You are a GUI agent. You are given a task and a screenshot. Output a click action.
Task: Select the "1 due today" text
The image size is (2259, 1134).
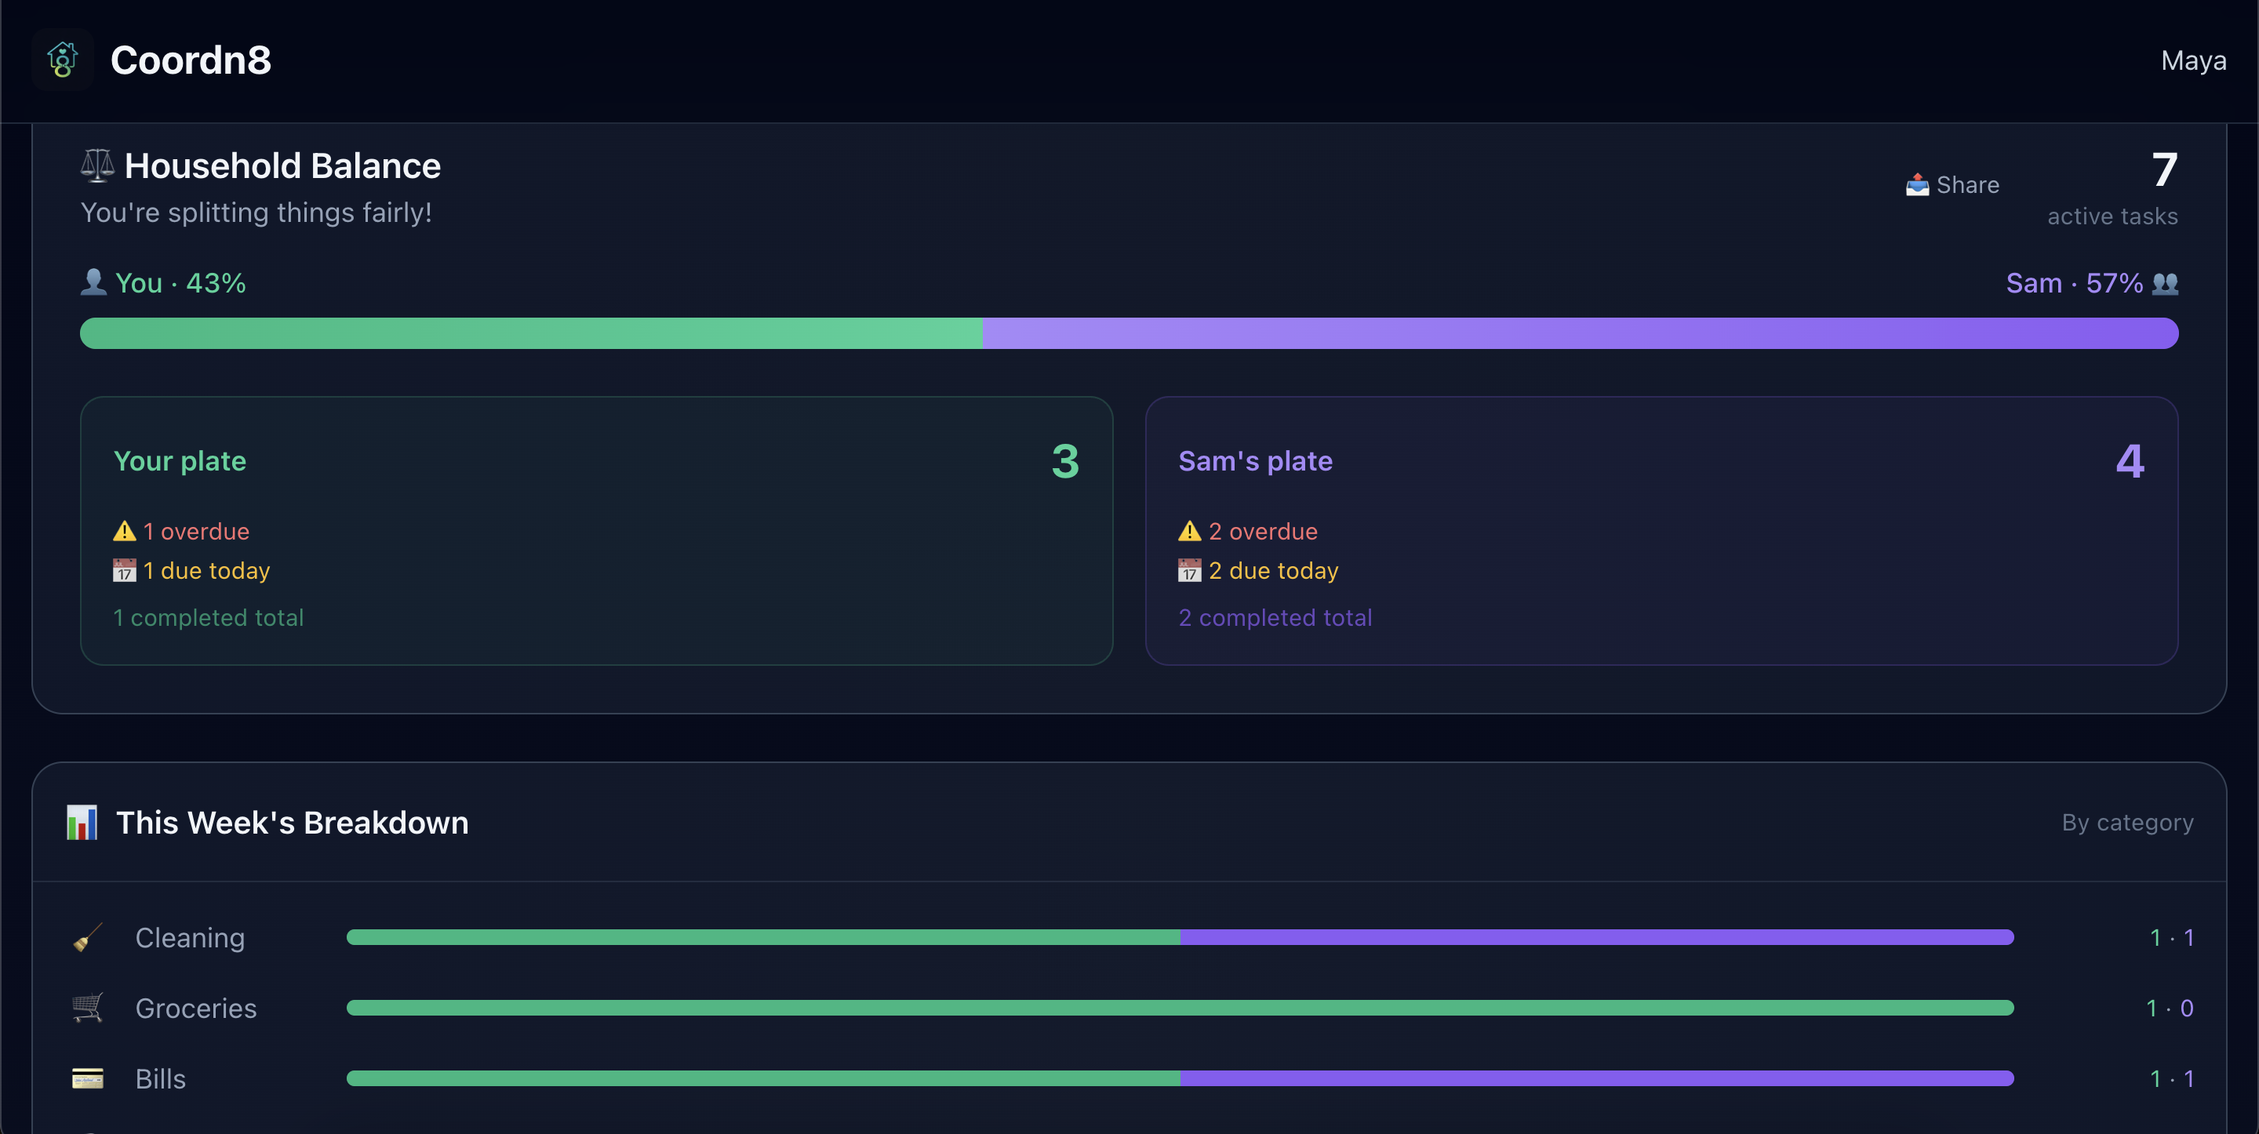[207, 571]
